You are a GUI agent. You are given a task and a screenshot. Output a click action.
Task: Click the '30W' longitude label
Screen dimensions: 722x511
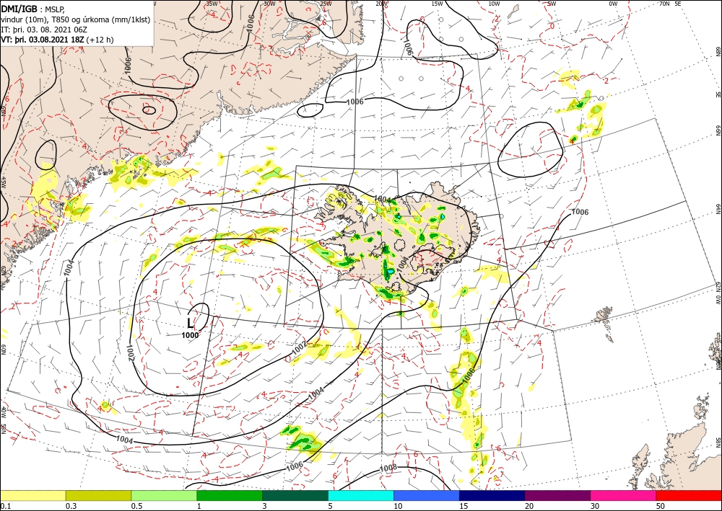point(269,3)
